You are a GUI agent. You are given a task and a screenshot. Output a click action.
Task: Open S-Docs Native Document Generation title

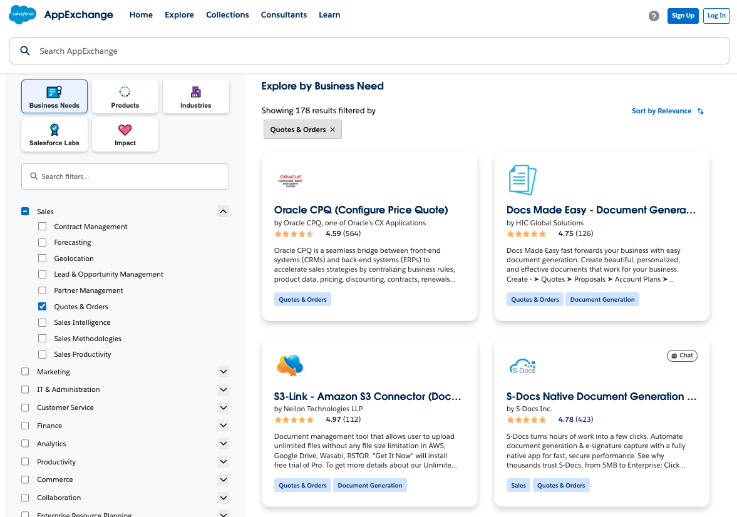pyautogui.click(x=602, y=396)
